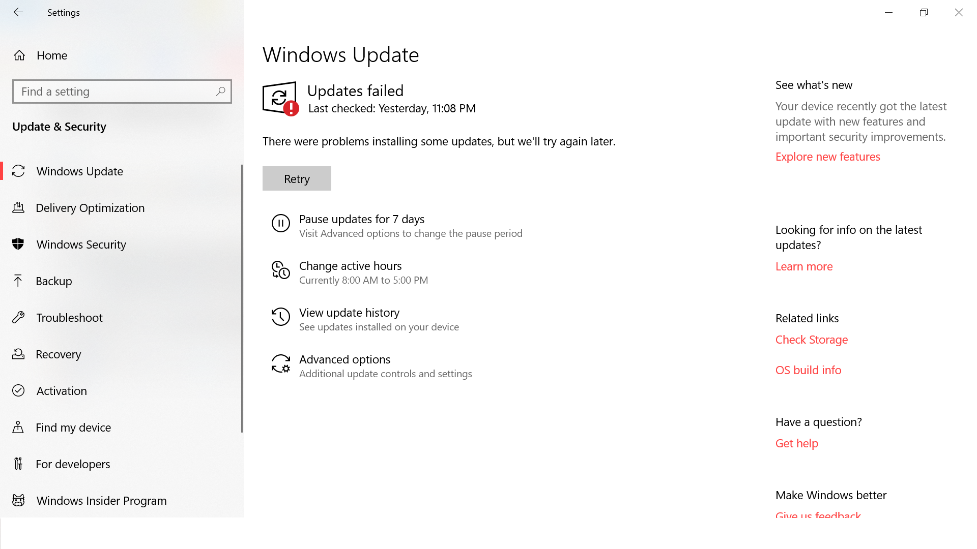Click the Updates failed status icon
977x549 pixels.
pyautogui.click(x=280, y=99)
